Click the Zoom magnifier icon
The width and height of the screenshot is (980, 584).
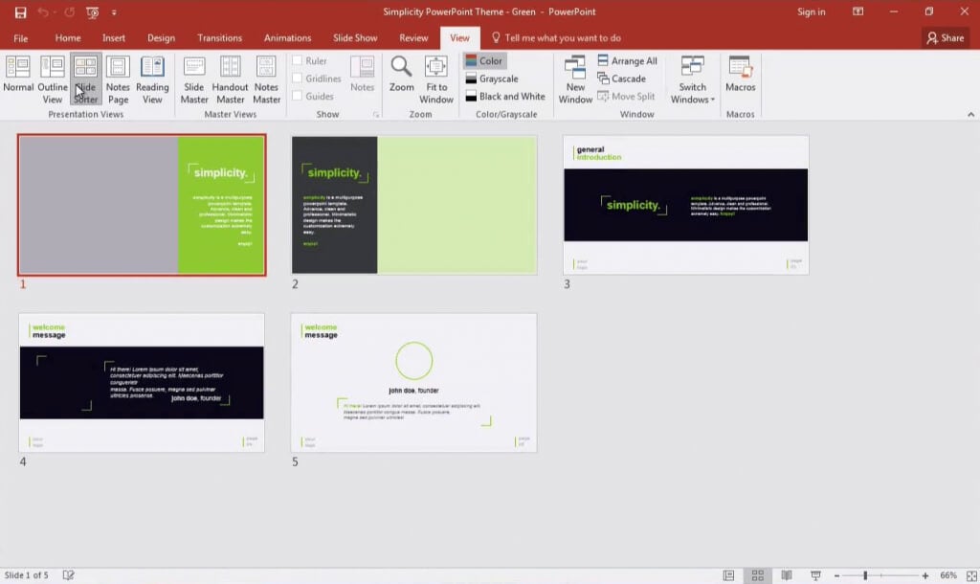[402, 69]
